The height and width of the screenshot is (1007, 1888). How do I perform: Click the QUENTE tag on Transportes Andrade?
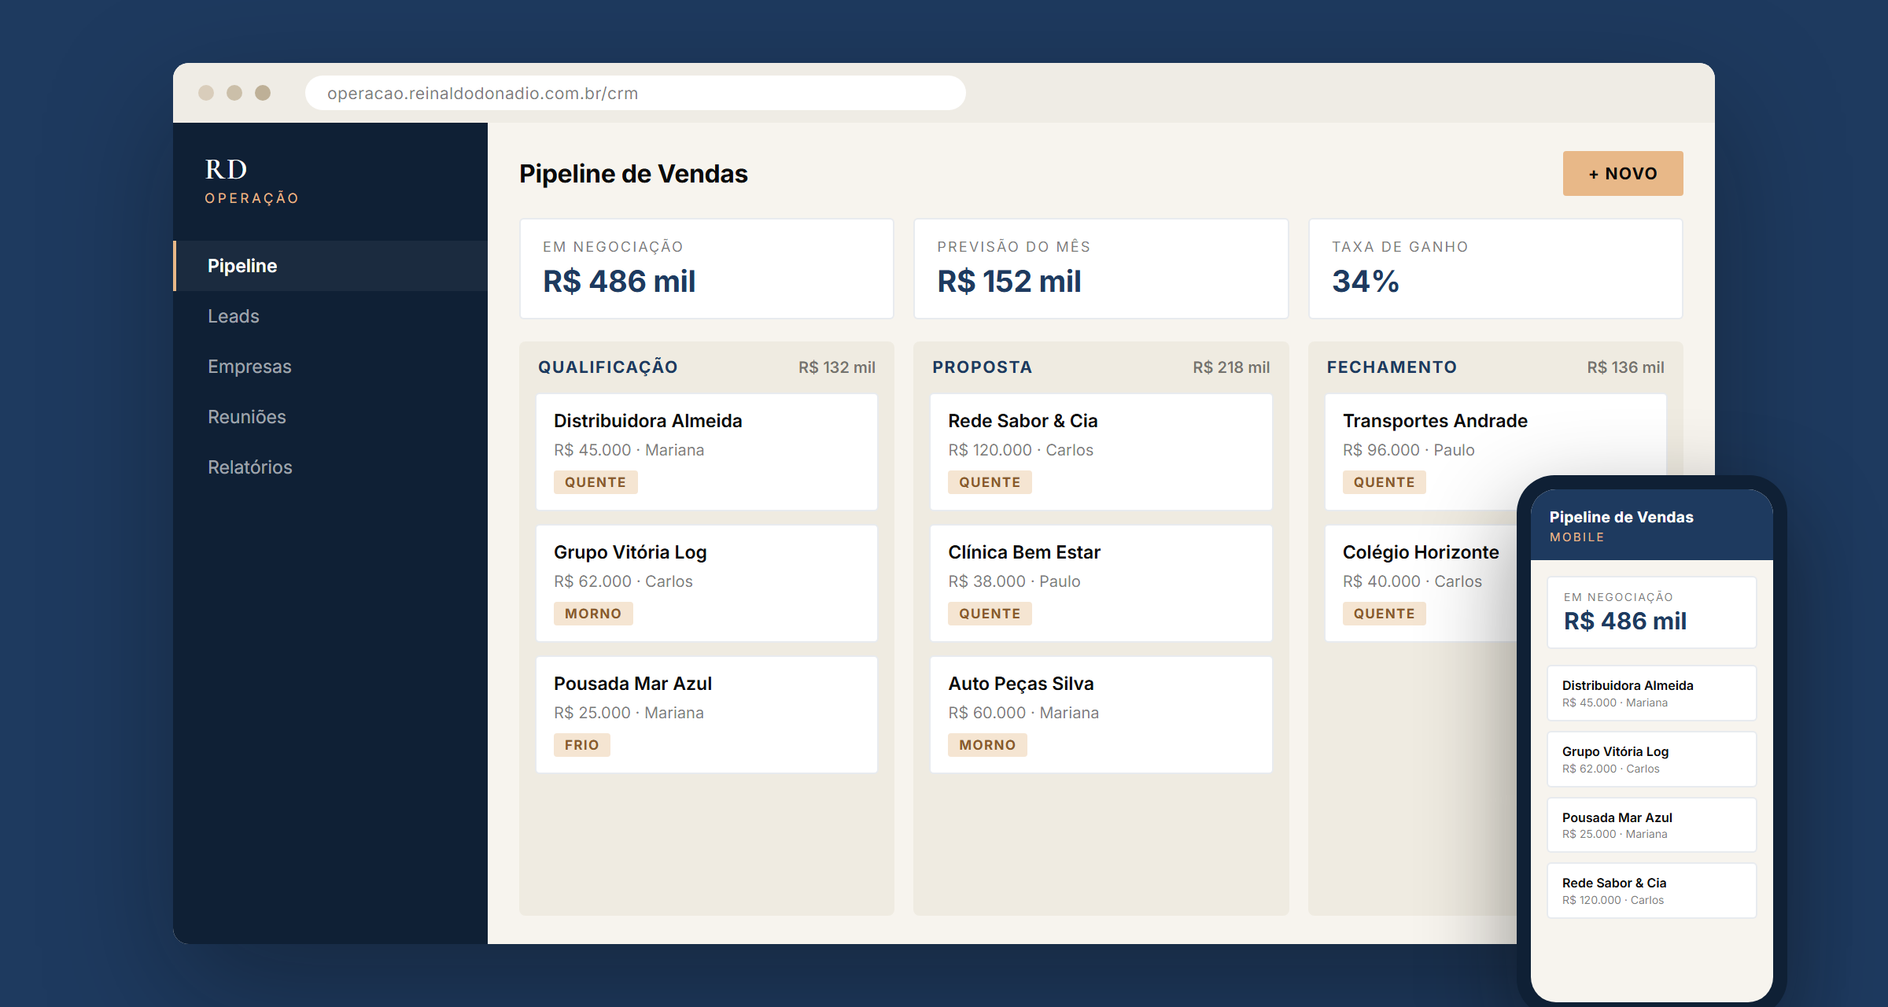(x=1385, y=482)
